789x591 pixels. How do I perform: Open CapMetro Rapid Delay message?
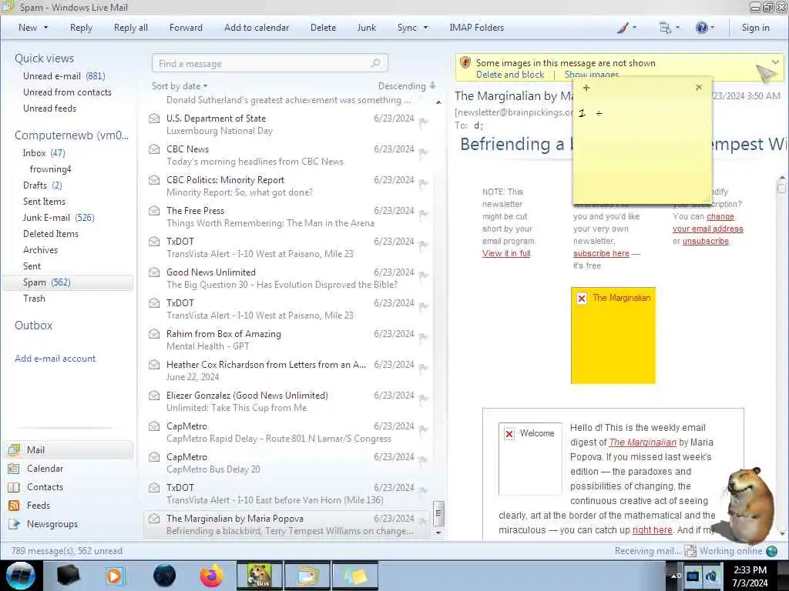[287, 432]
